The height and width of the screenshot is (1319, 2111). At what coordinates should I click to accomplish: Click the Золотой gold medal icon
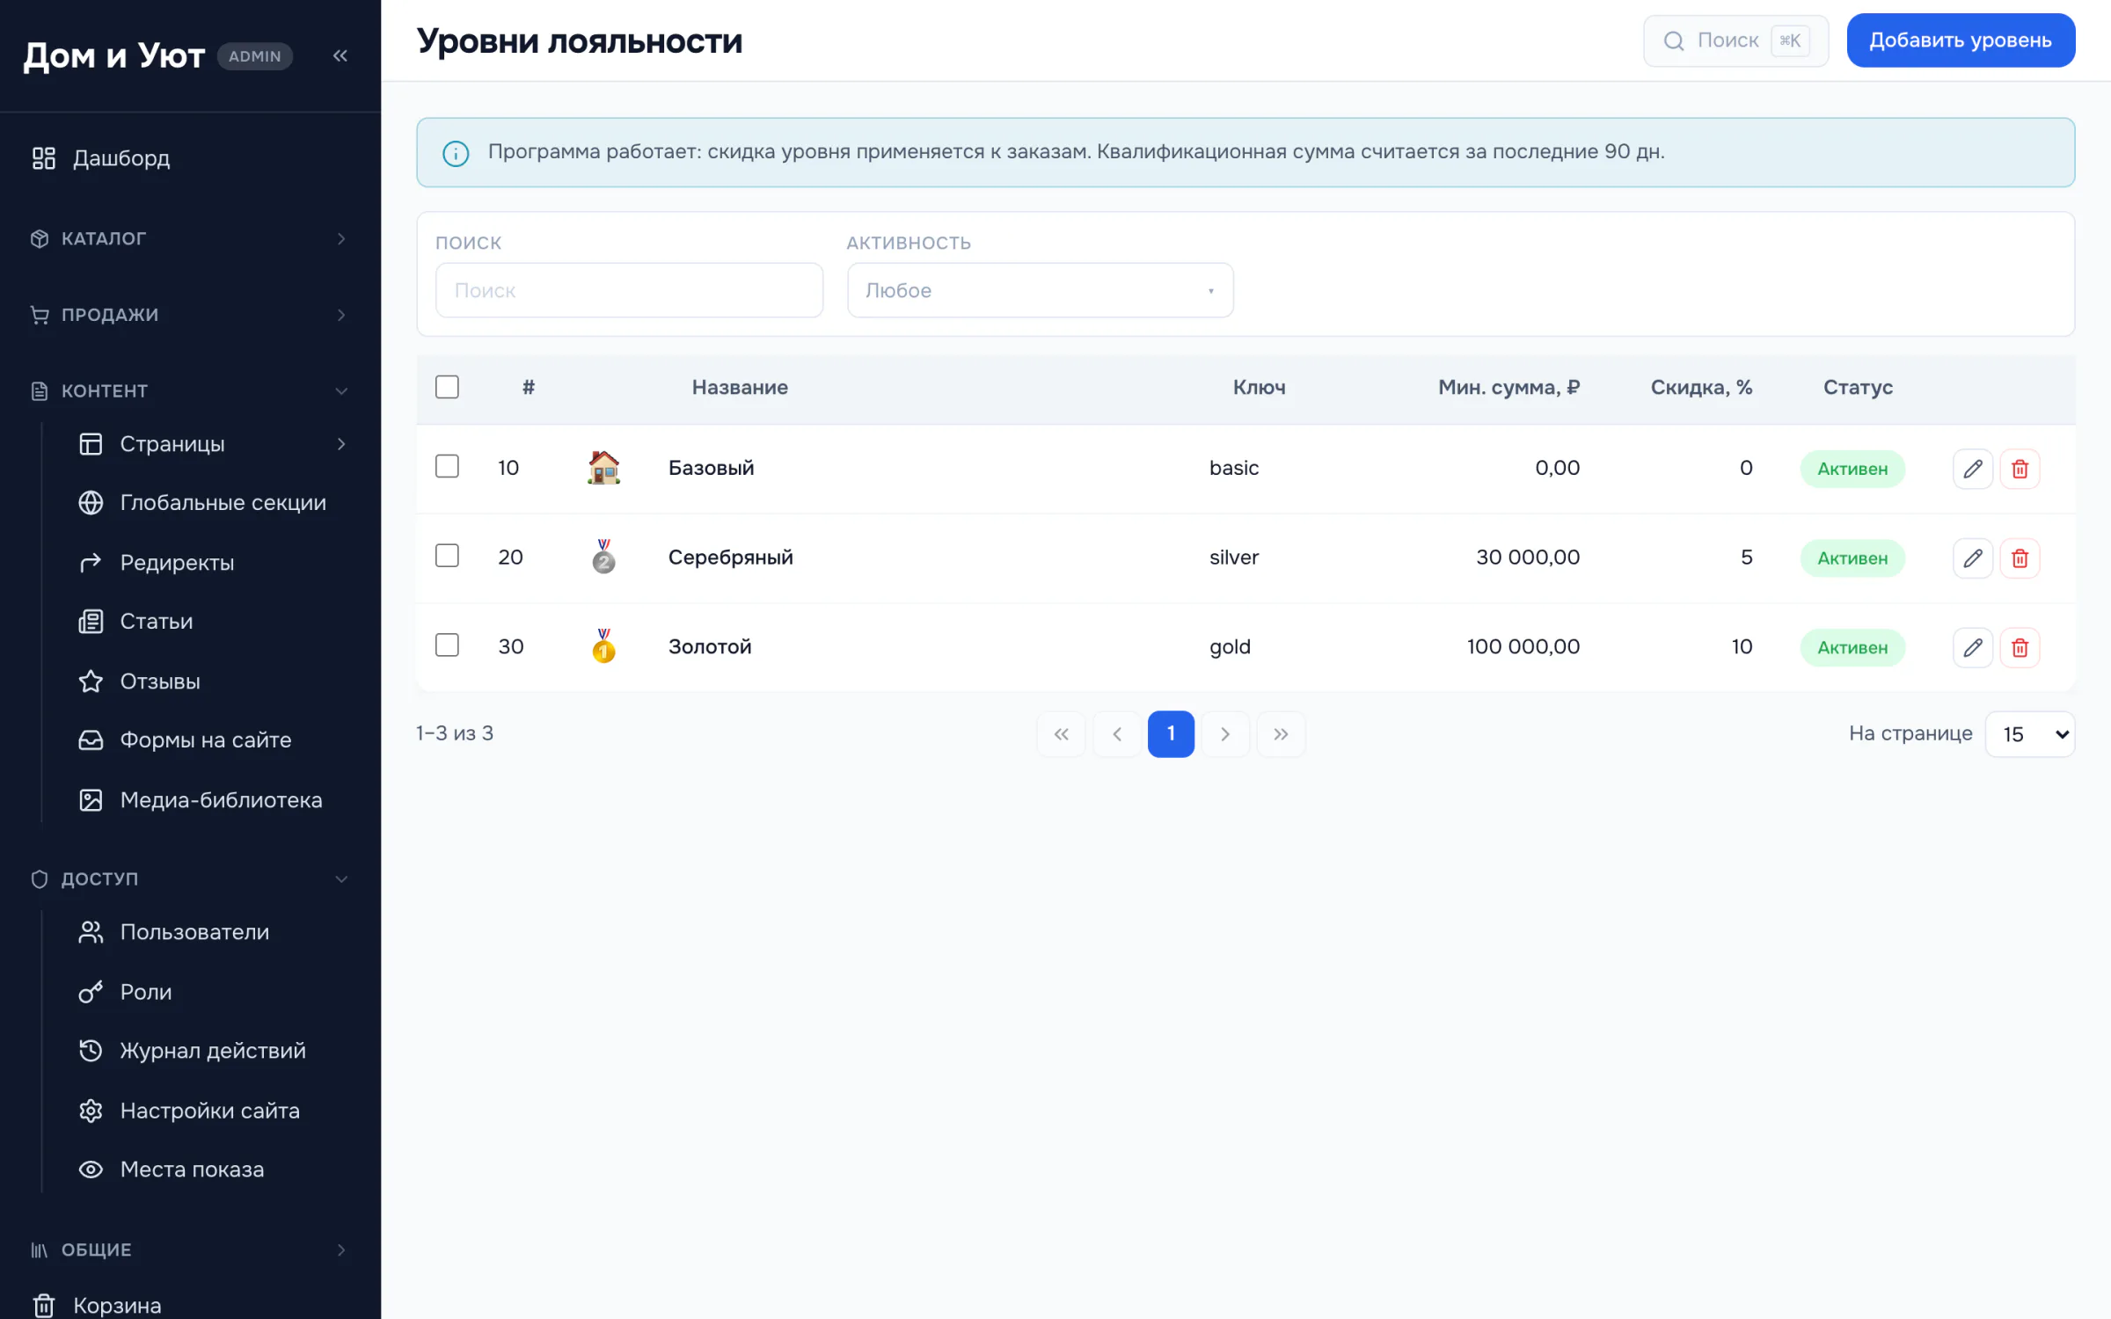603,646
